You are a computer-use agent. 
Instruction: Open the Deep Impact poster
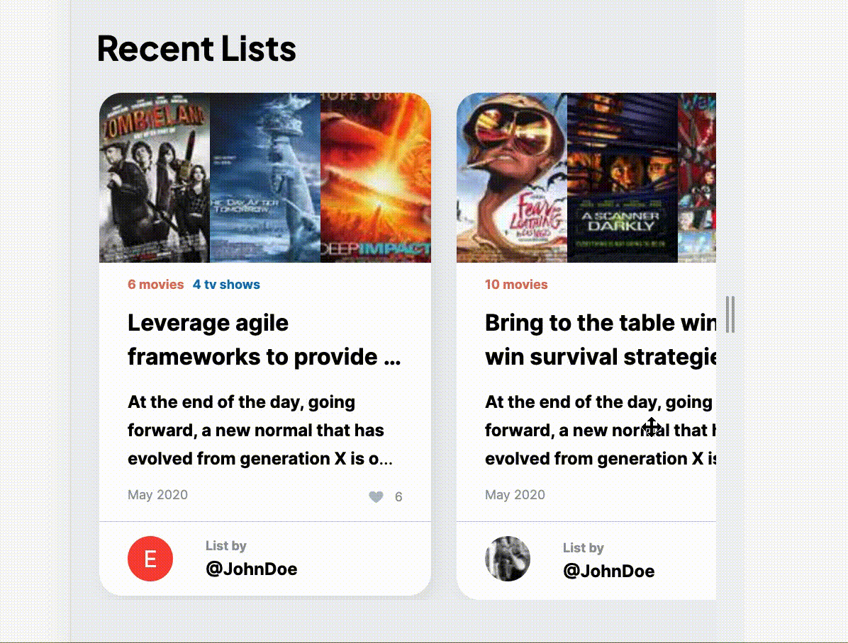coord(376,178)
